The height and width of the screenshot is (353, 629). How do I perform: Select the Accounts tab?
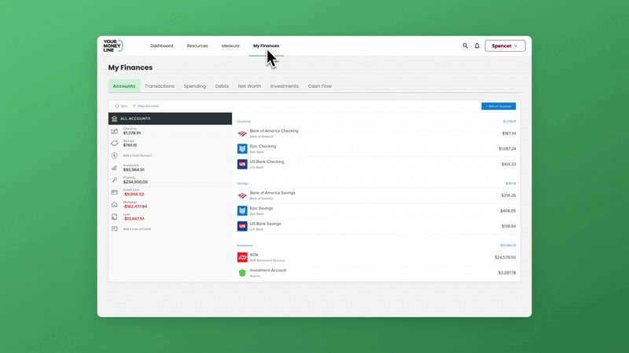pos(124,86)
